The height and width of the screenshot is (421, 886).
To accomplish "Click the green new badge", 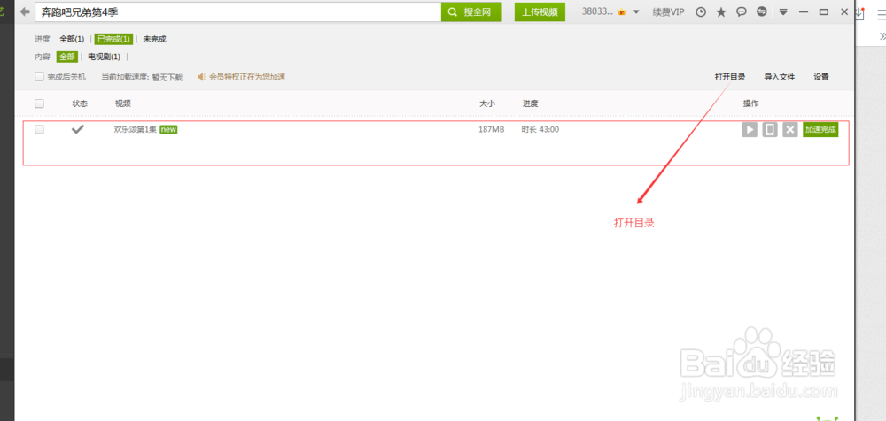I will (168, 129).
